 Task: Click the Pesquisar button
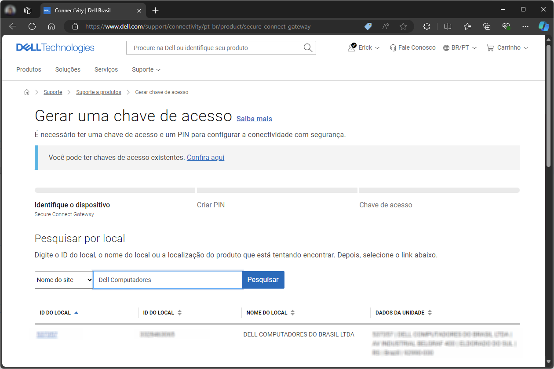(263, 280)
